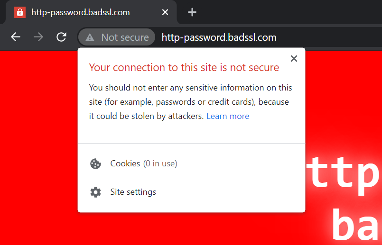Click the red lock favicon on the tab
The height and width of the screenshot is (245, 382).
[x=20, y=12]
